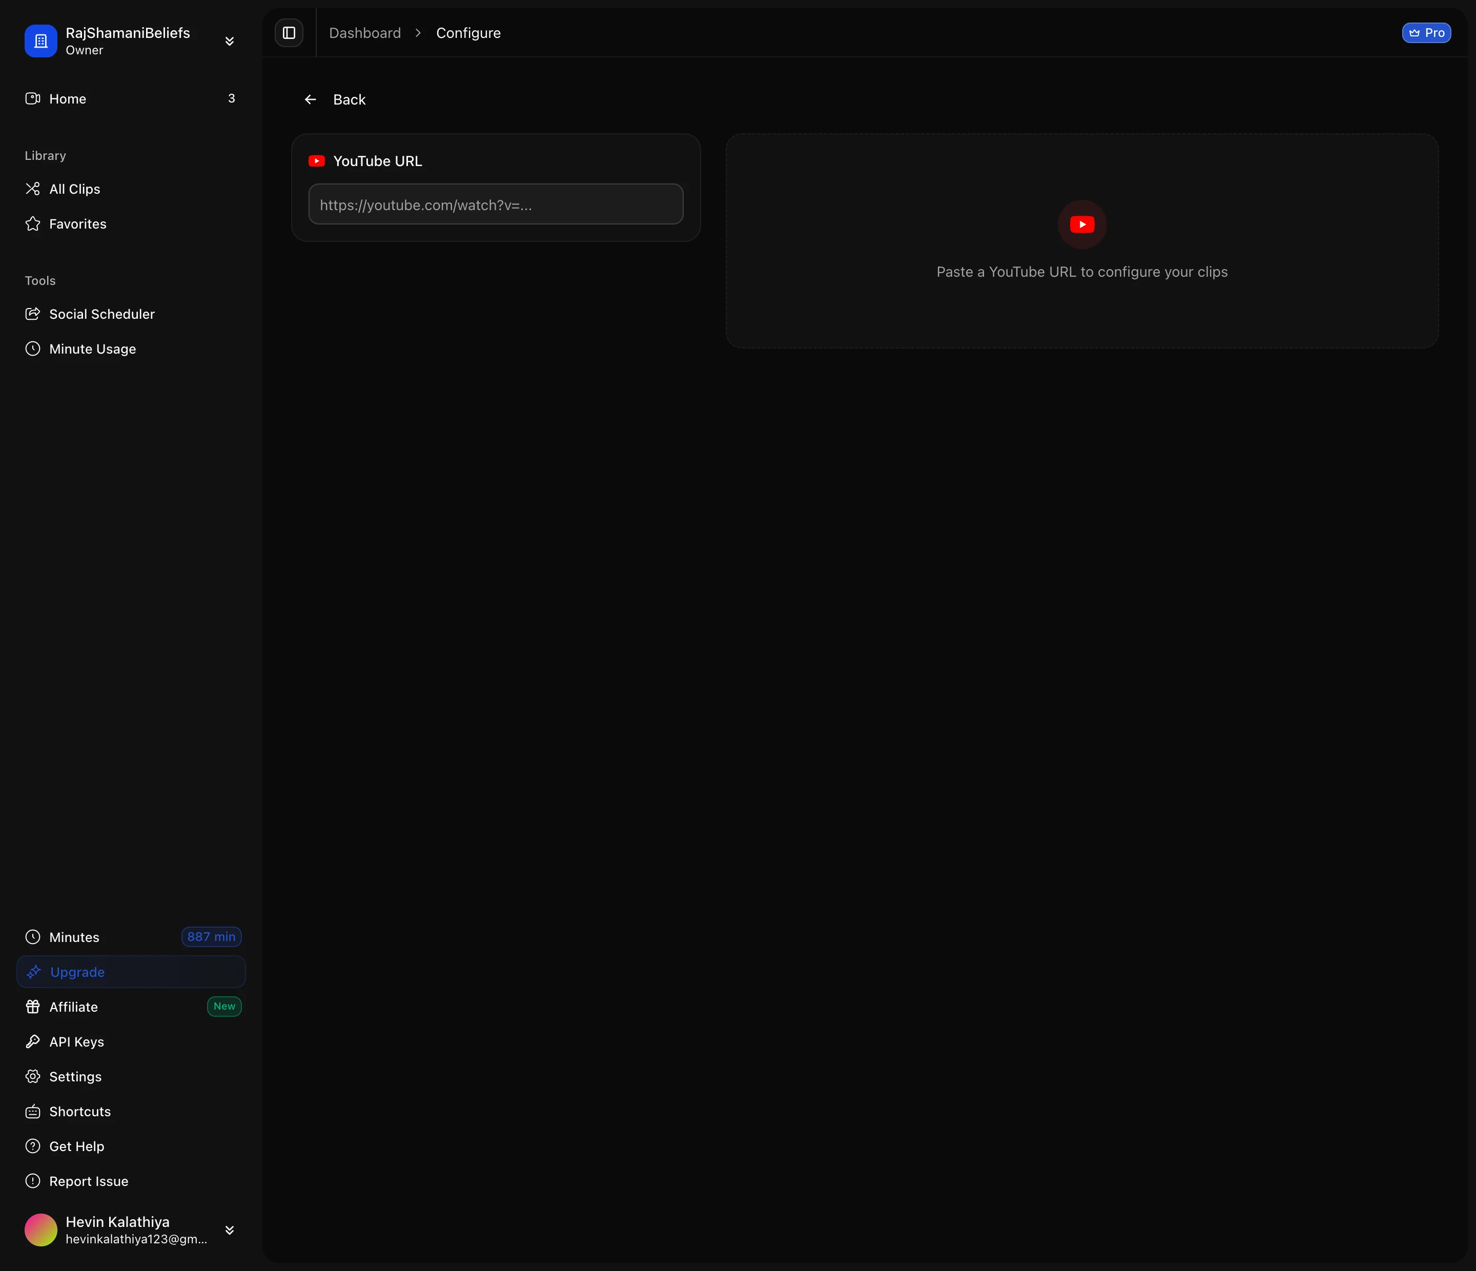Click the 887 min badge
The image size is (1476, 1271).
[212, 937]
